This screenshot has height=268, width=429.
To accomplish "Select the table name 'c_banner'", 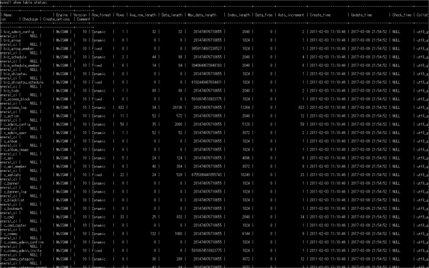I will 11,184.
